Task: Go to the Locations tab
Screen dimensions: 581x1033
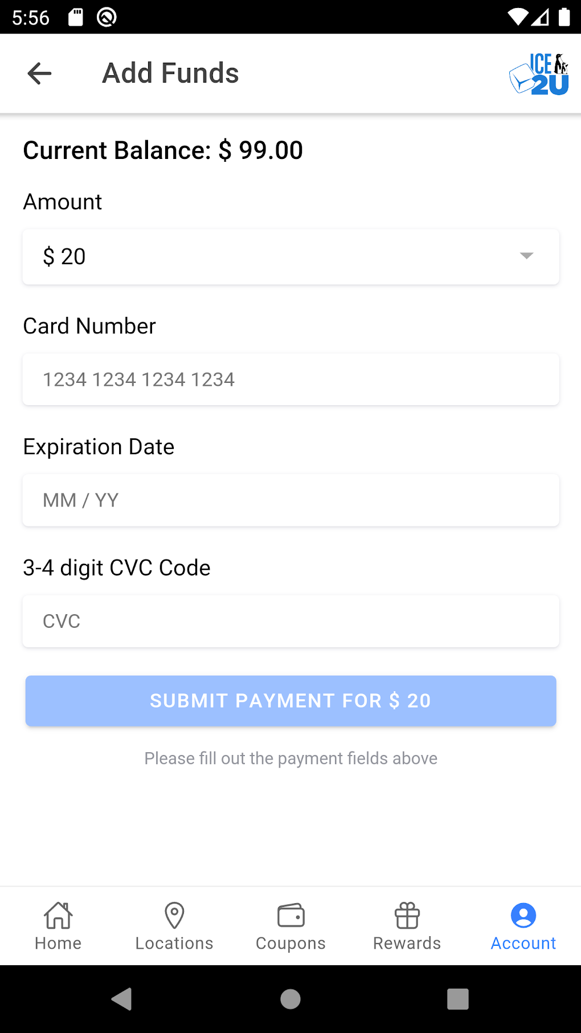Action: click(x=174, y=926)
